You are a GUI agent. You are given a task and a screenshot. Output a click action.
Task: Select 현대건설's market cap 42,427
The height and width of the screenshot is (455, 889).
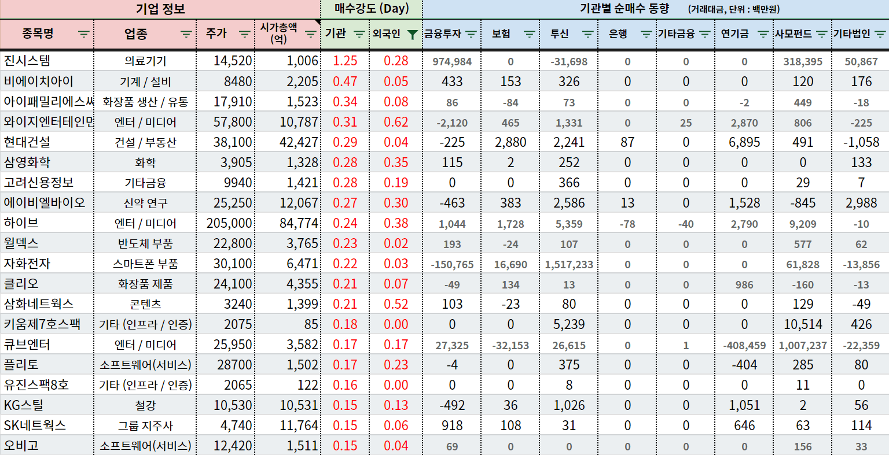(288, 142)
